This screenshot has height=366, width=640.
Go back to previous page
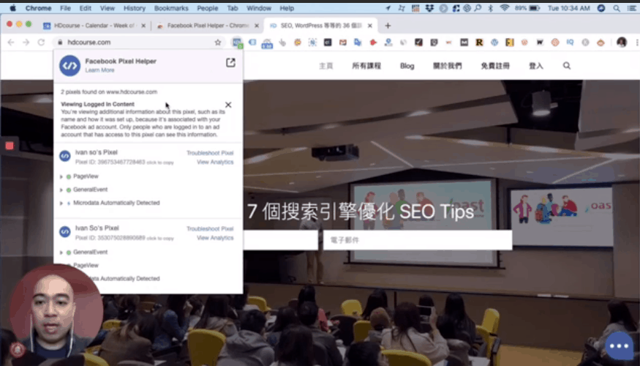tap(11, 42)
